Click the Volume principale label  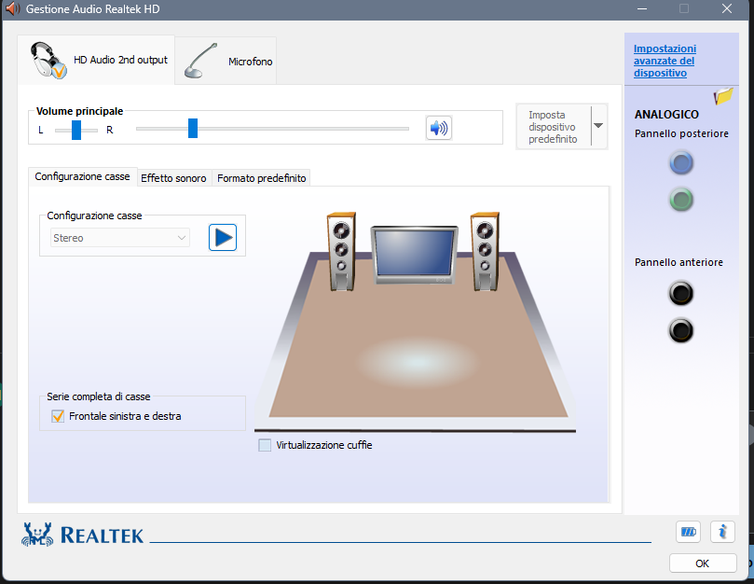pos(80,111)
